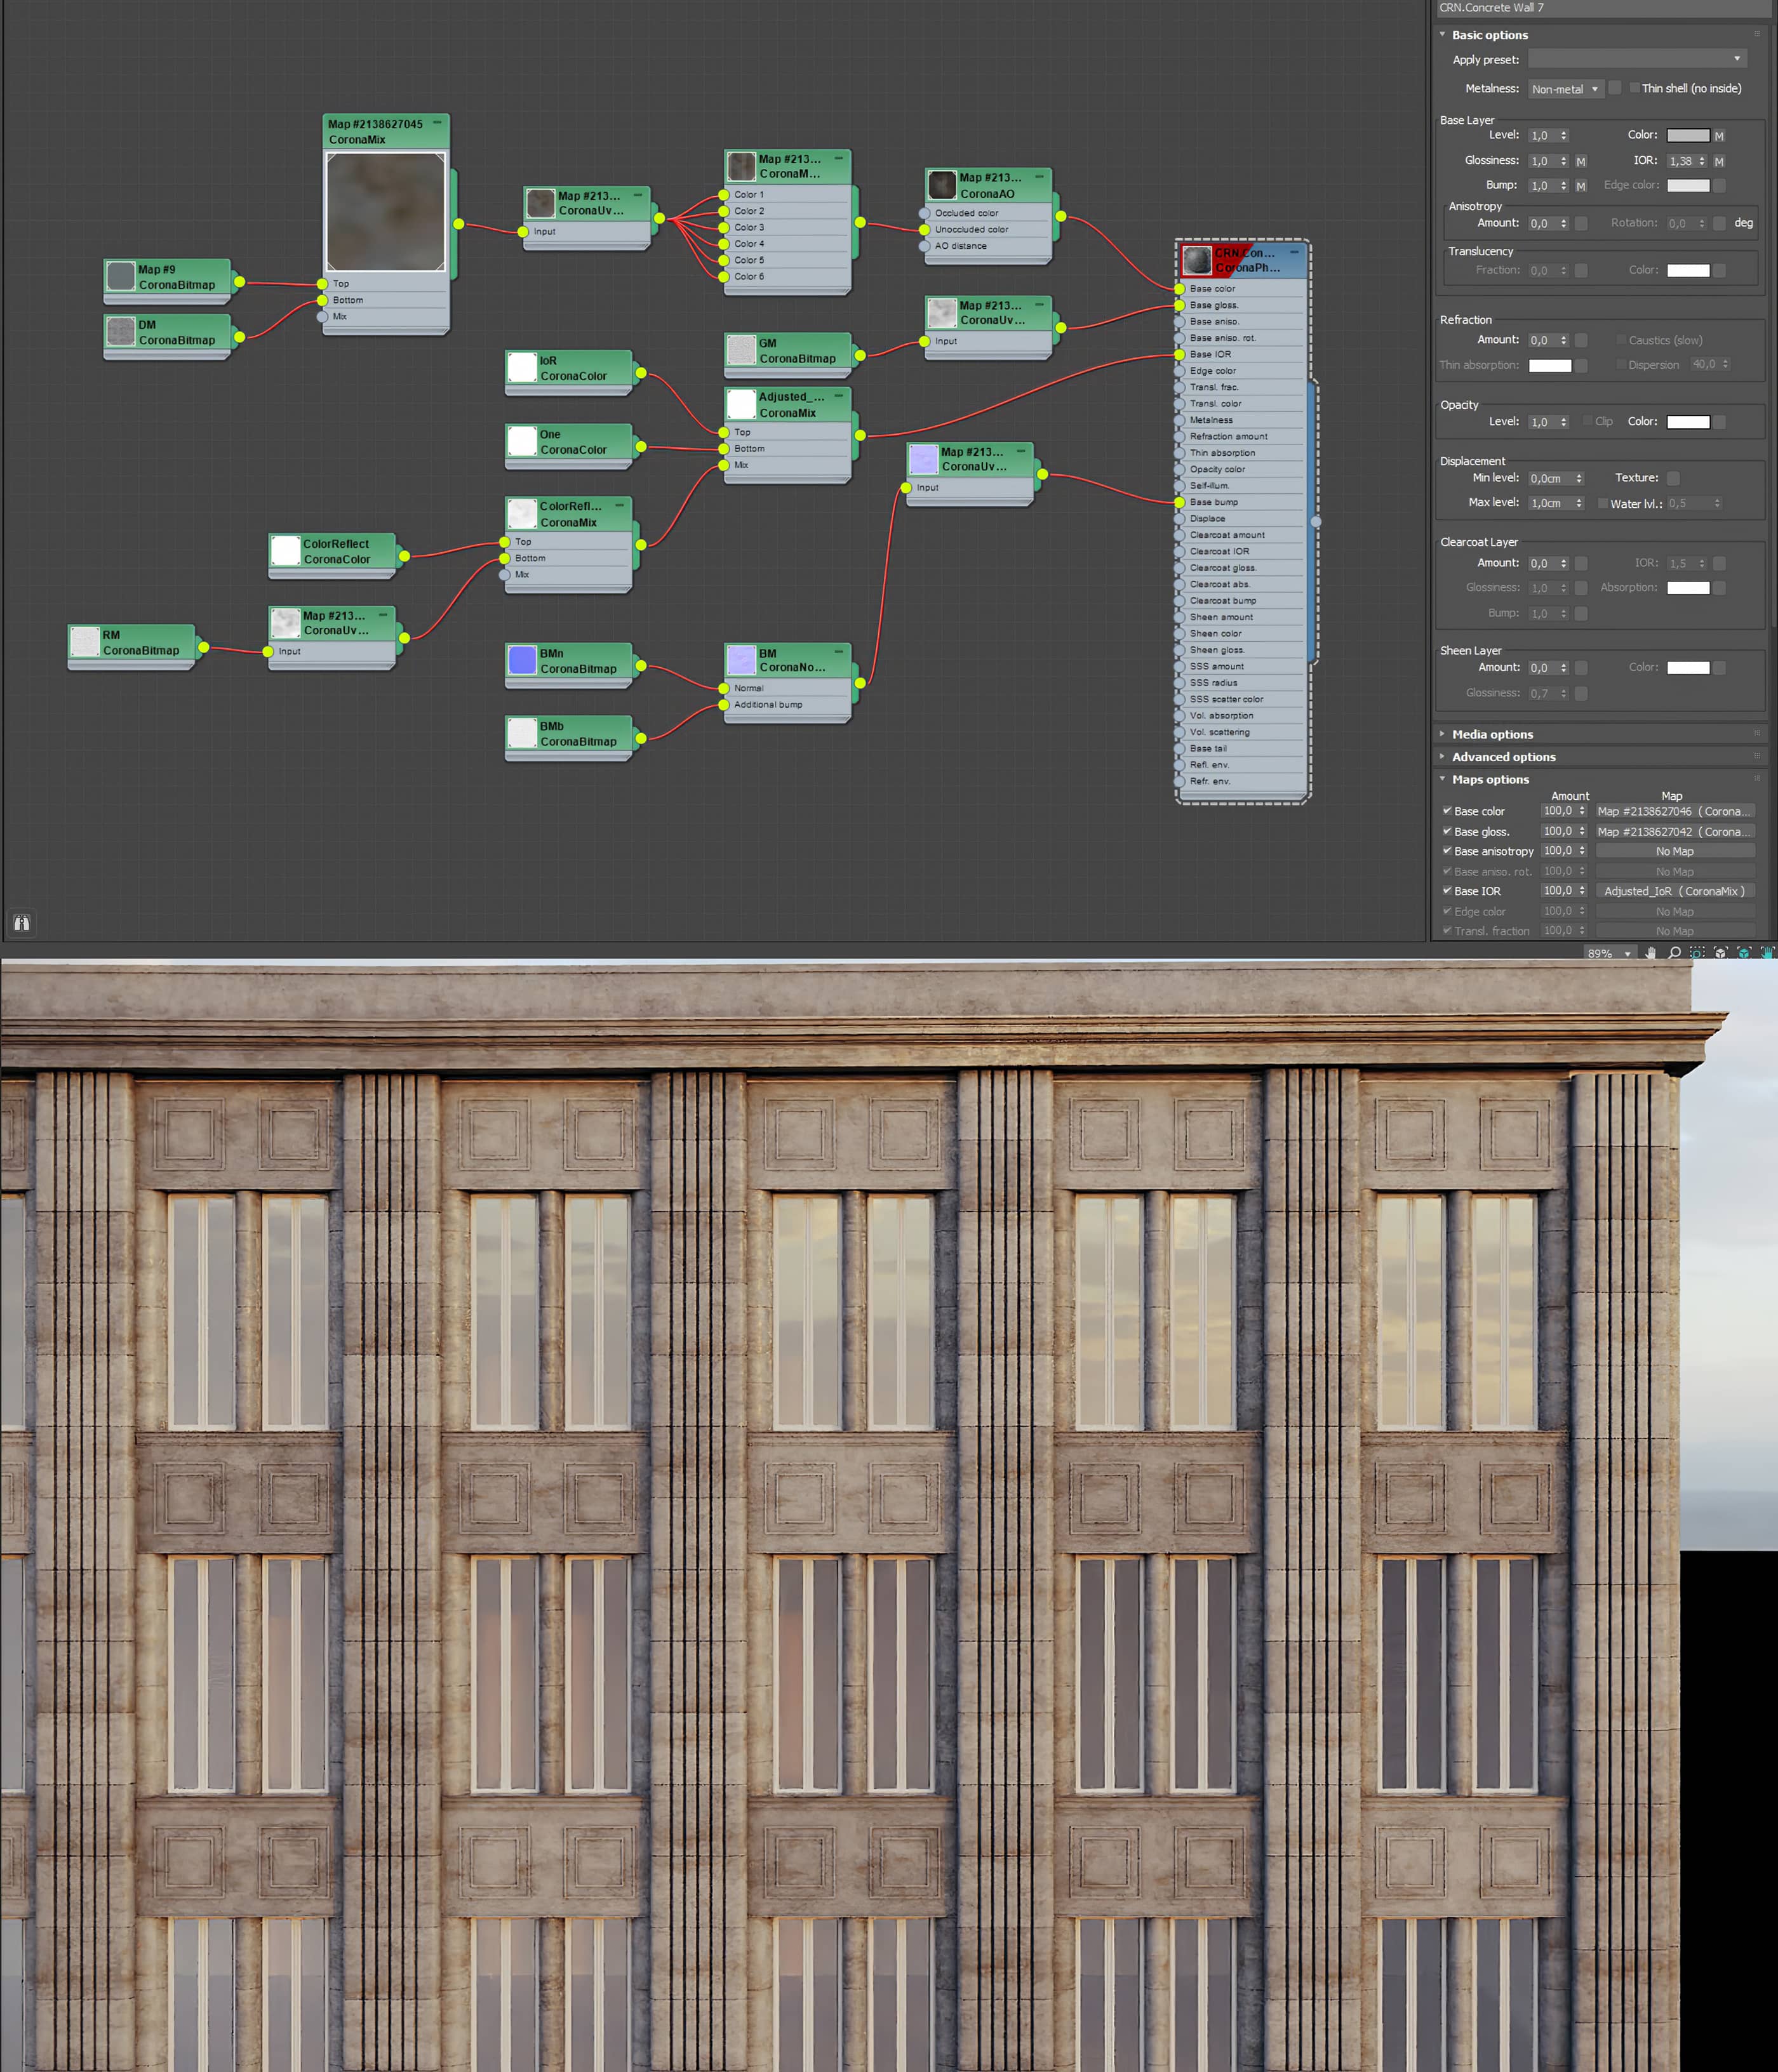Click the Zoom Extents cube icon

[1720, 953]
